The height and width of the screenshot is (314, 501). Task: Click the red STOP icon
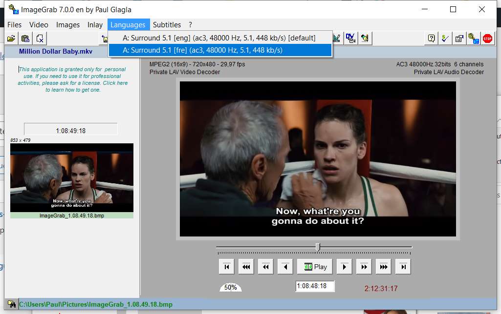tap(487, 39)
